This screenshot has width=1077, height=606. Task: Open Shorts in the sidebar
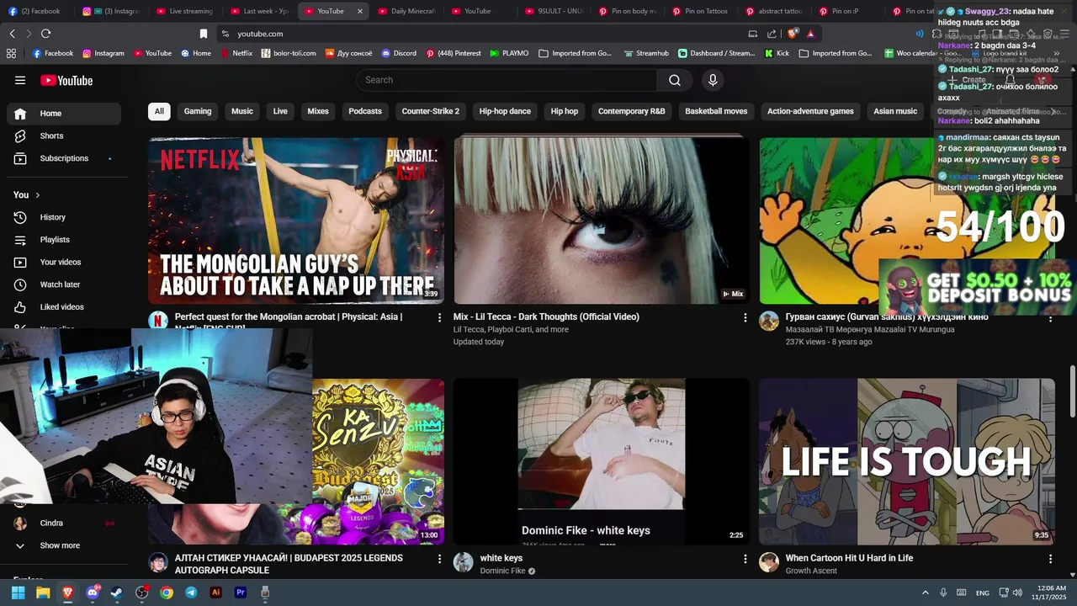(64, 136)
